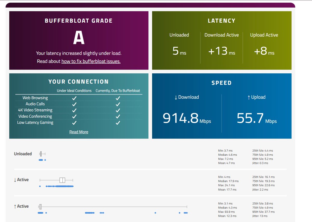Click the Unloaded Median: 4.6 ms stat
The height and width of the screenshot is (222, 312).
pos(227,155)
